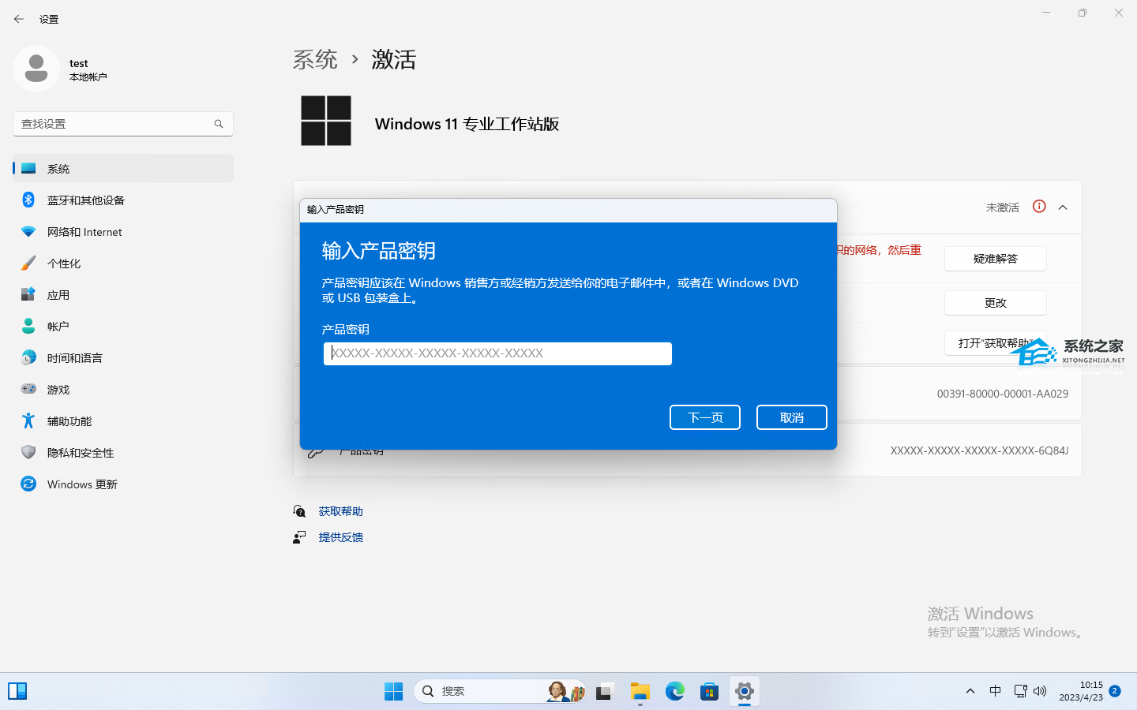Launch Microsoft Edge from the taskbar
Viewport: 1137px width, 710px height.
point(674,691)
